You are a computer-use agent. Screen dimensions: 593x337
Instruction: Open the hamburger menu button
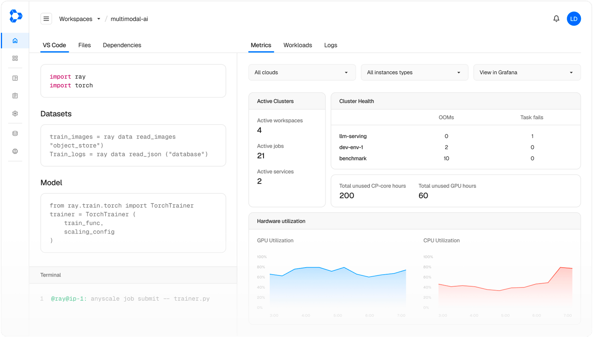click(46, 19)
